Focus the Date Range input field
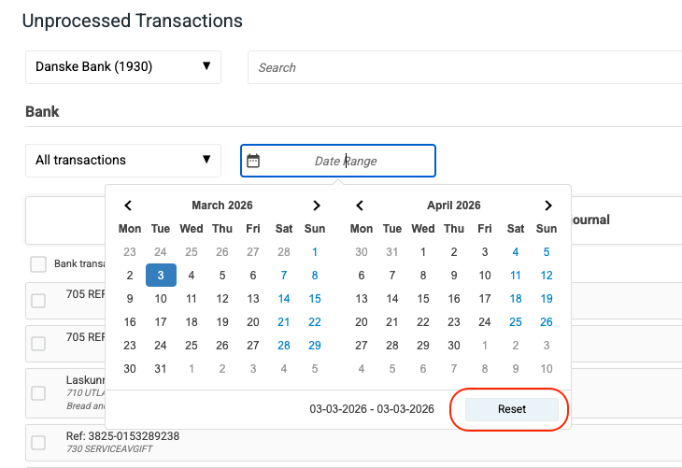This screenshot has width=682, height=468. [347, 161]
